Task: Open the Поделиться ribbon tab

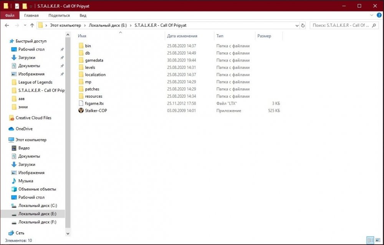Action: click(x=59, y=15)
